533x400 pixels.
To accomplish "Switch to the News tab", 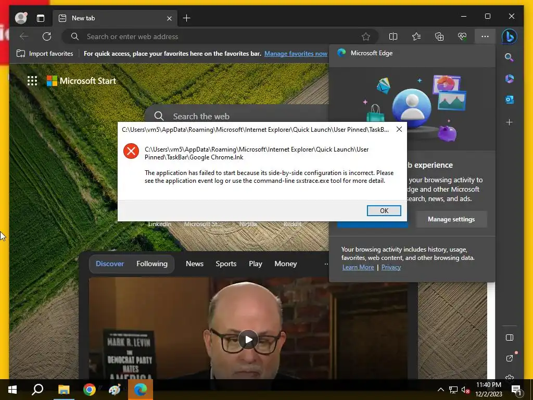I will 195,264.
